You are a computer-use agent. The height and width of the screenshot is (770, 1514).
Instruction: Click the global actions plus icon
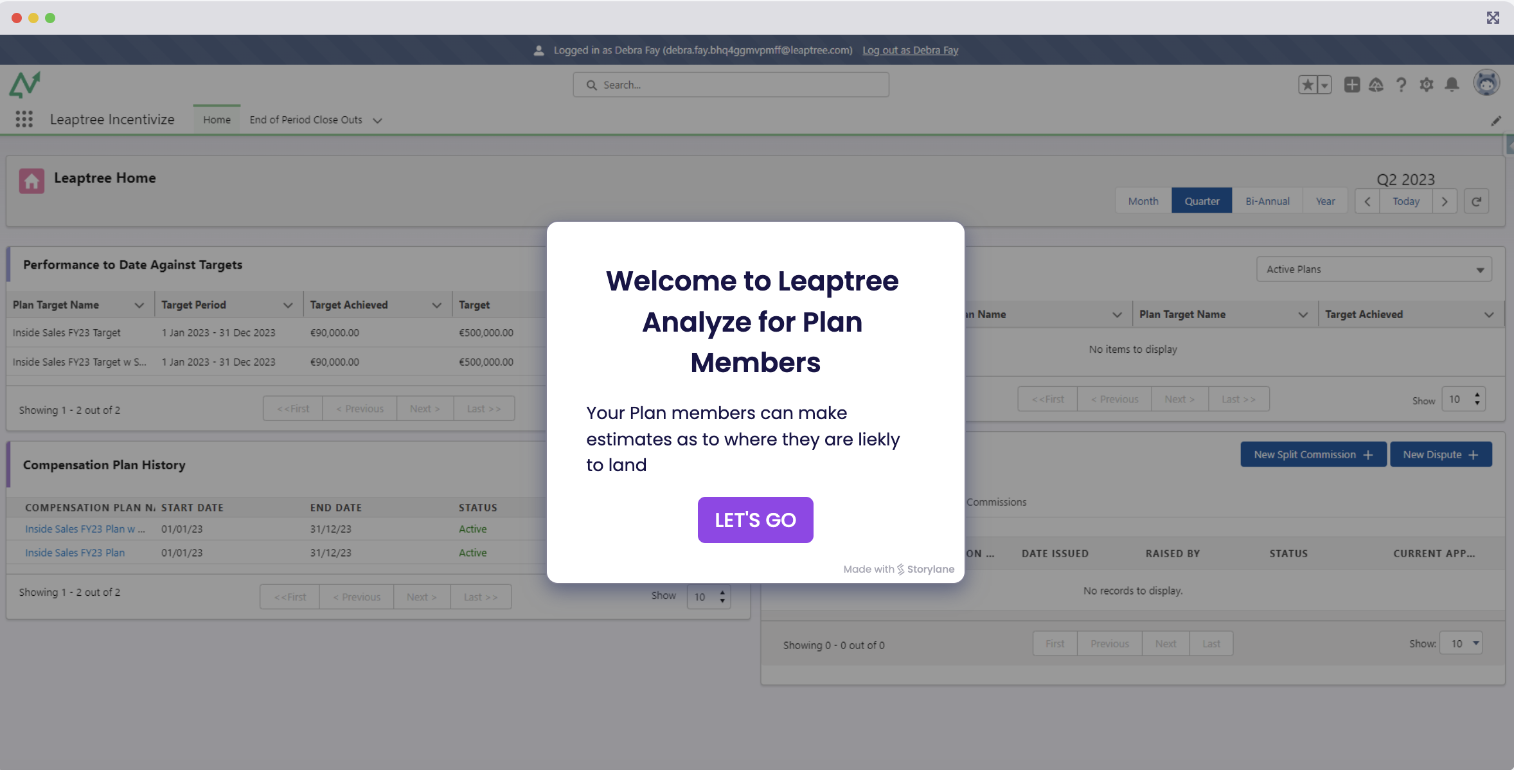[x=1352, y=85]
